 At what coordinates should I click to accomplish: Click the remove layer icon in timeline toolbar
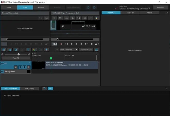point(10,50)
